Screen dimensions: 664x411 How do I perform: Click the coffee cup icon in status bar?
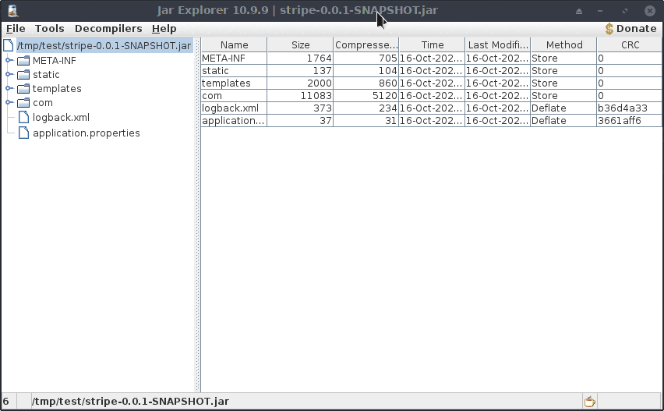[590, 402]
